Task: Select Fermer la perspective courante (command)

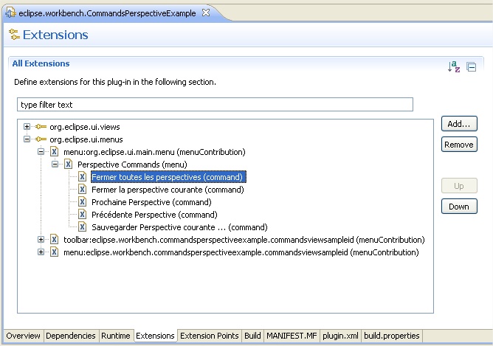Action: 168,190
